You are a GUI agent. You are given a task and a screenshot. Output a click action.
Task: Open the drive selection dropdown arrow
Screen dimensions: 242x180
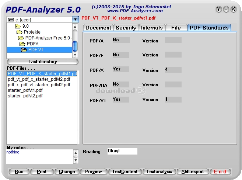click(x=75, y=20)
